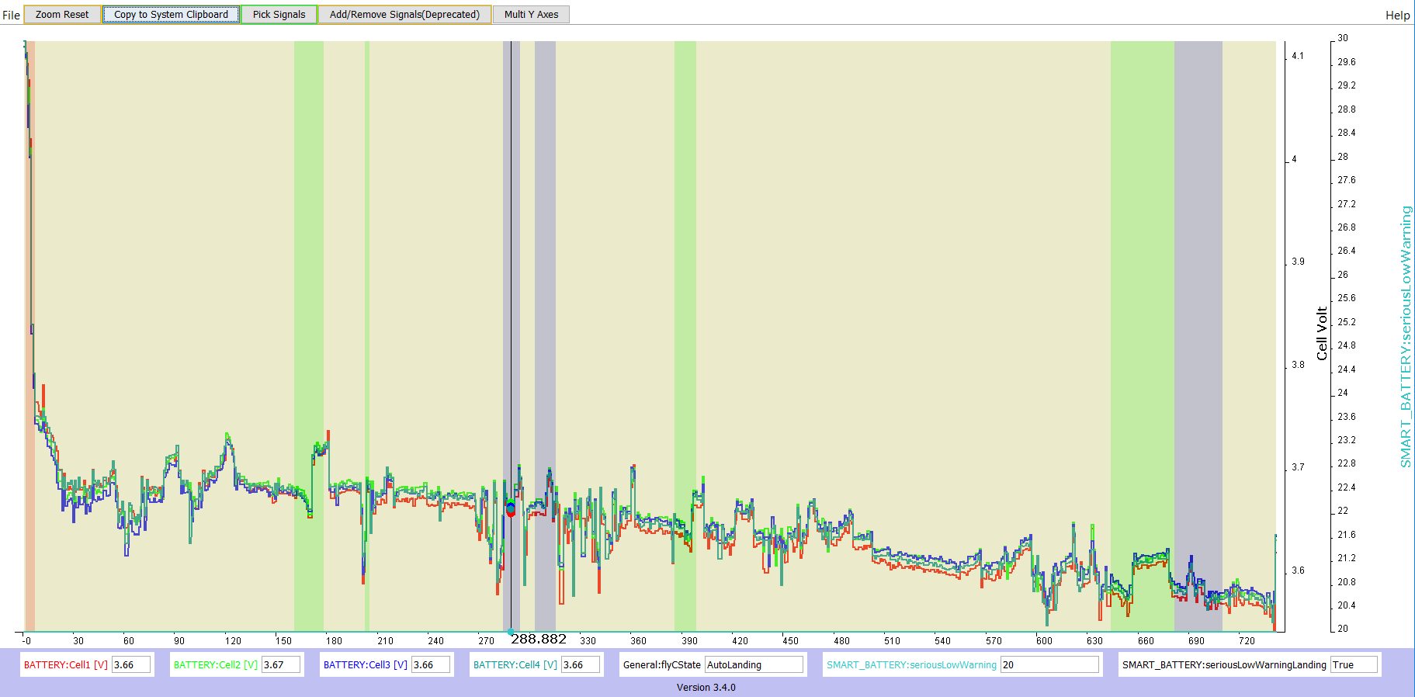1415x697 pixels.
Task: Select the BATTERY:Cell4 [V] value field
Action: 581,664
